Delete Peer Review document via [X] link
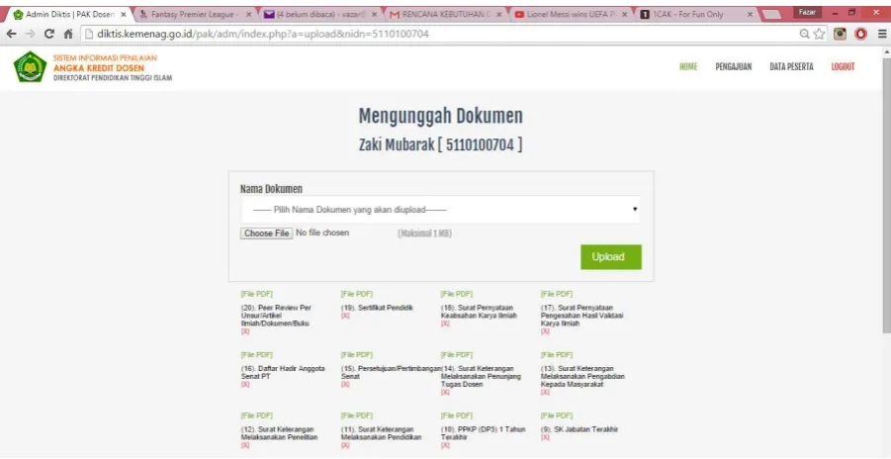Image resolution: width=891 pixels, height=459 pixels. (x=245, y=331)
